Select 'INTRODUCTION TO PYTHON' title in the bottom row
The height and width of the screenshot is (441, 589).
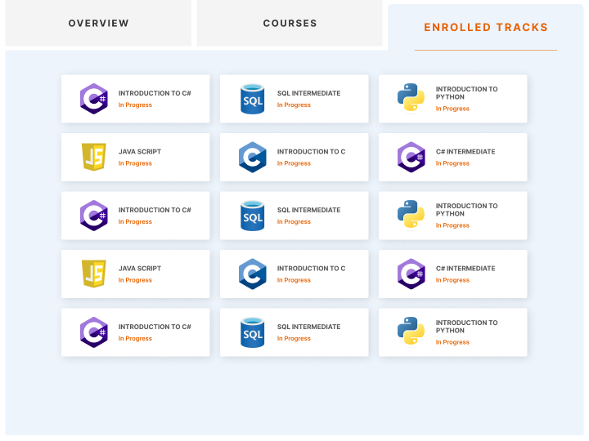tap(466, 327)
